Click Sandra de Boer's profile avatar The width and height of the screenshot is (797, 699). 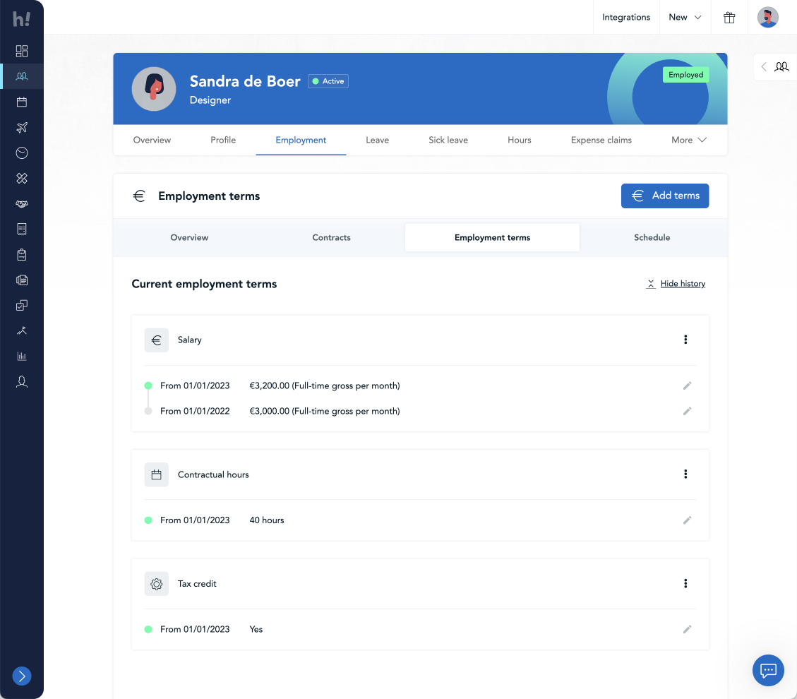point(154,89)
